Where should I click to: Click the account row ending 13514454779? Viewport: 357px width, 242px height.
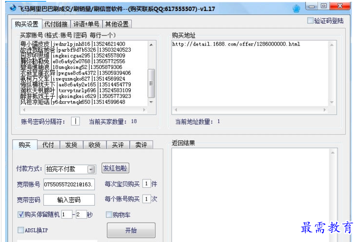click(x=76, y=85)
